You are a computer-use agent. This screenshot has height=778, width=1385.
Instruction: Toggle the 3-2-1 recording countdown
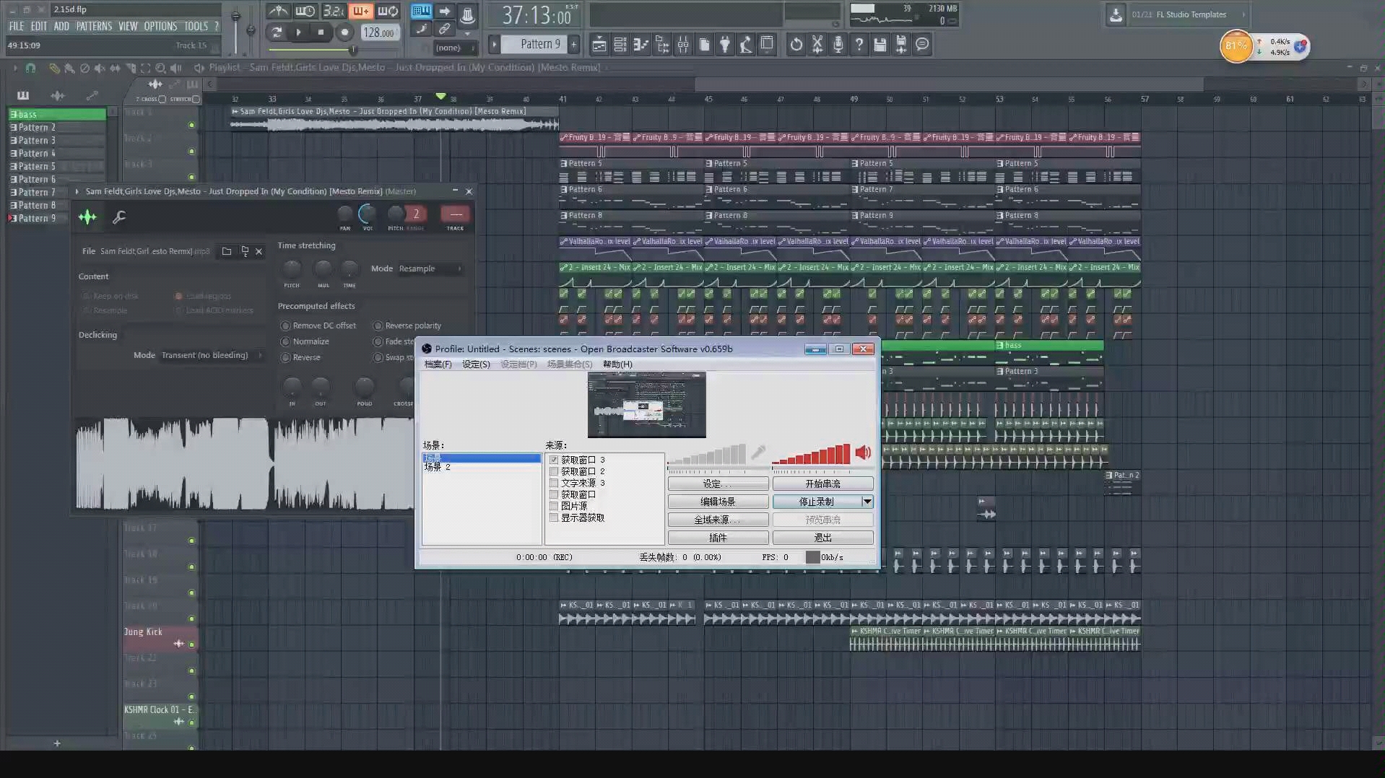(x=333, y=11)
